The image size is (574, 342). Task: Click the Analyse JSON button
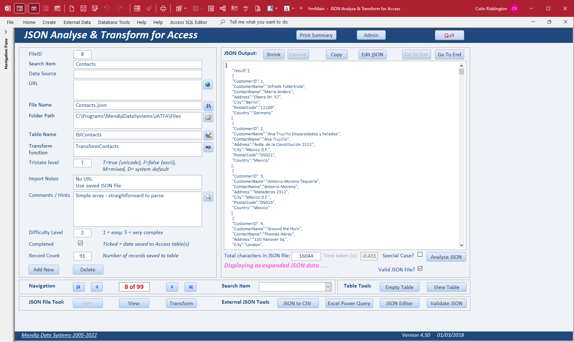click(446, 257)
